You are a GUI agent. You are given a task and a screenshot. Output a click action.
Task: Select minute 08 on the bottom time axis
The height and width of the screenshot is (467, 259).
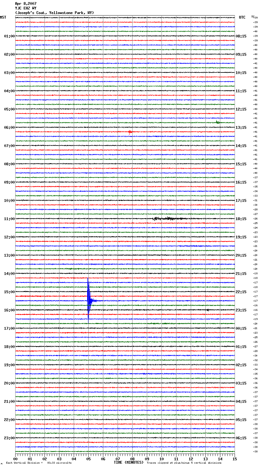point(132,459)
